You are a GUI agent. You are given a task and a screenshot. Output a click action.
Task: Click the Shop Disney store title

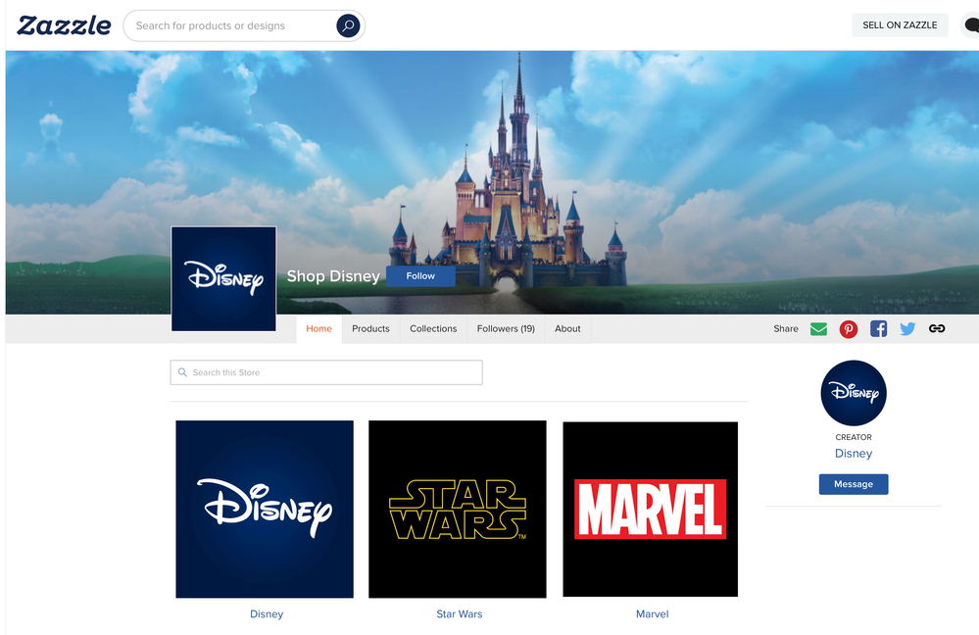pyautogui.click(x=333, y=276)
